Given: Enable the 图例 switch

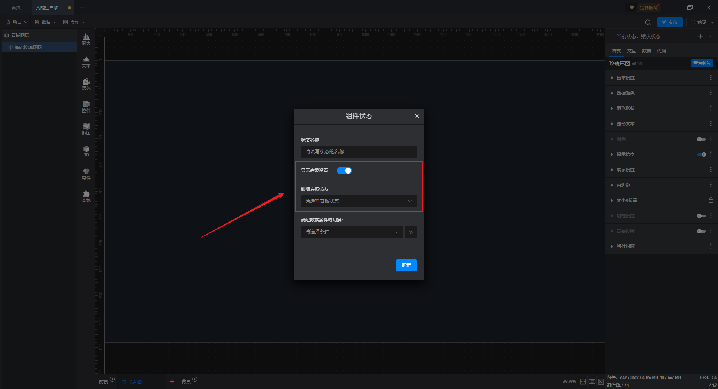Looking at the screenshot, I should (701, 139).
